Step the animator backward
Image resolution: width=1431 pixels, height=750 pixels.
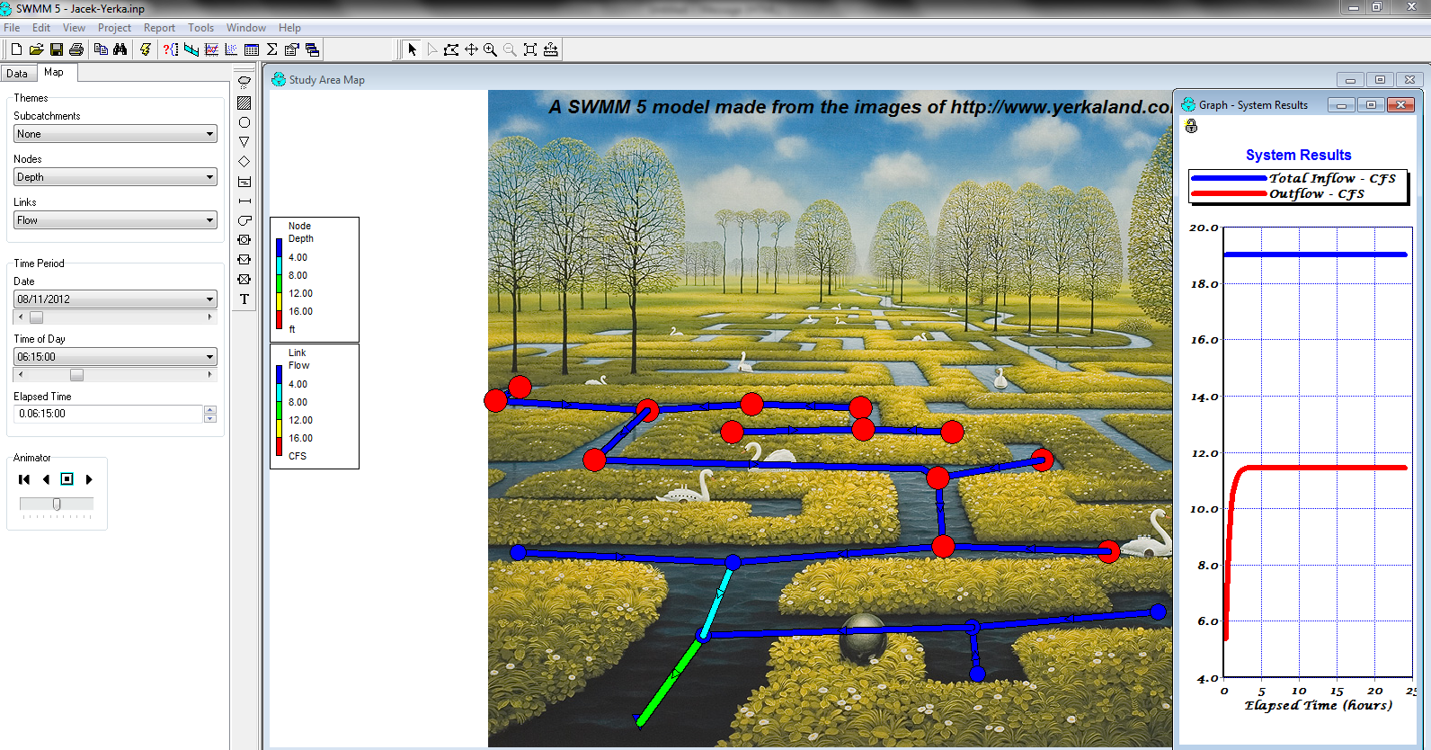click(46, 479)
